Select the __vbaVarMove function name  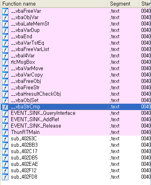tap(27, 69)
